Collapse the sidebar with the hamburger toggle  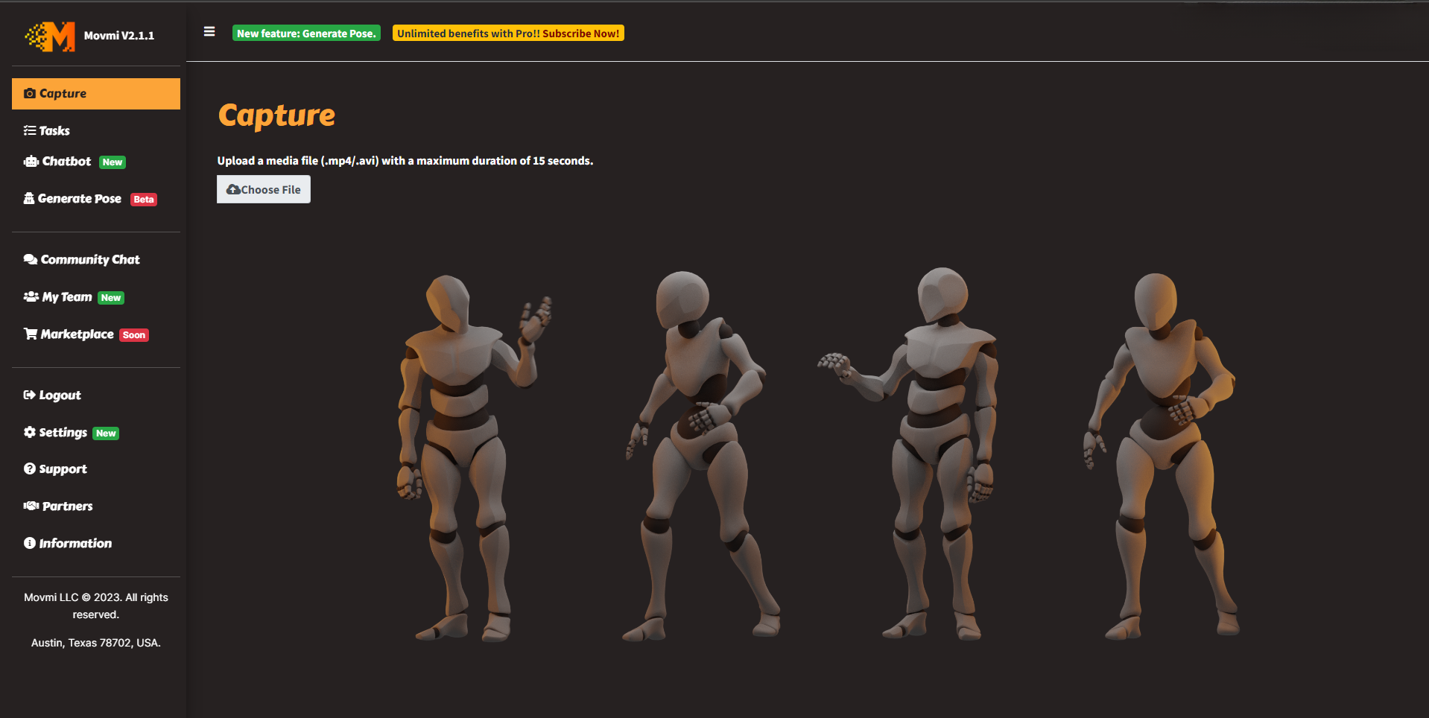[x=209, y=32]
